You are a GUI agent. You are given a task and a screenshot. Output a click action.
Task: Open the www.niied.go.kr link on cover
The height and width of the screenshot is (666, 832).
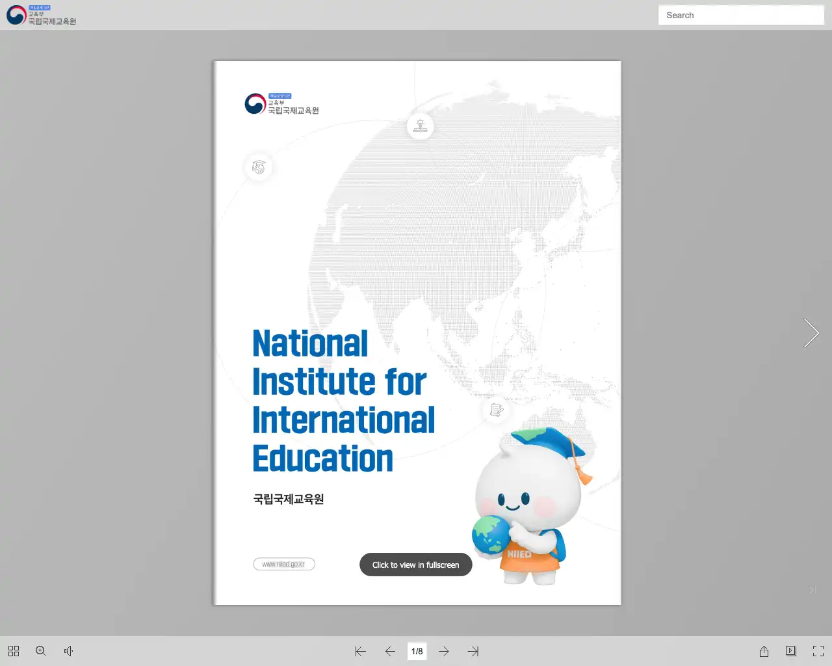284,564
